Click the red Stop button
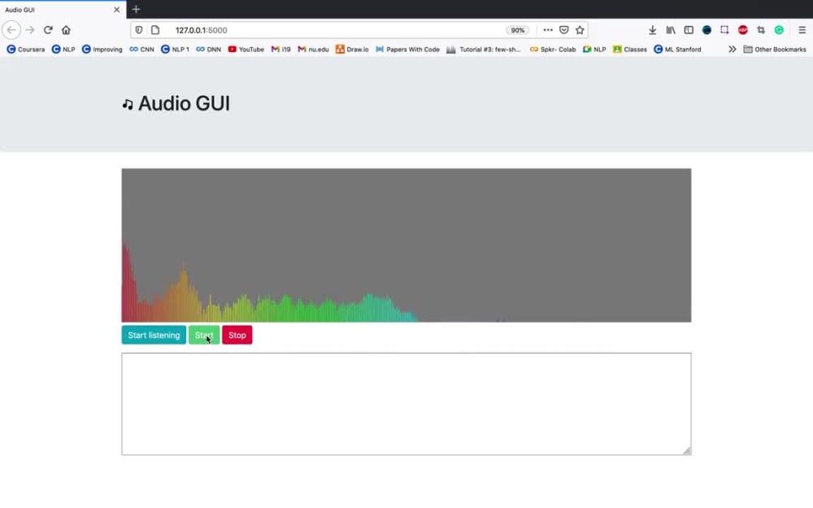 [x=237, y=335]
